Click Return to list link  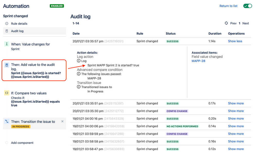(228, 6)
